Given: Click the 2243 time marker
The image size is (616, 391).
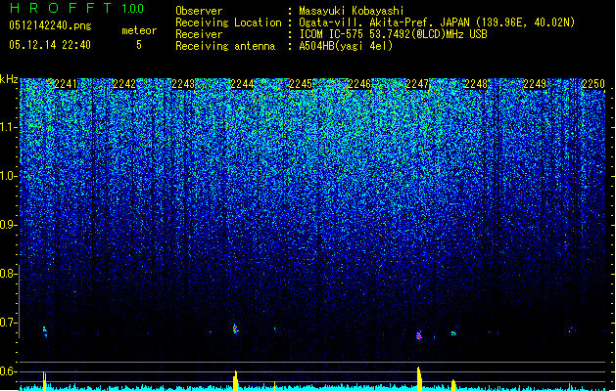Looking at the screenshot, I should click(183, 84).
